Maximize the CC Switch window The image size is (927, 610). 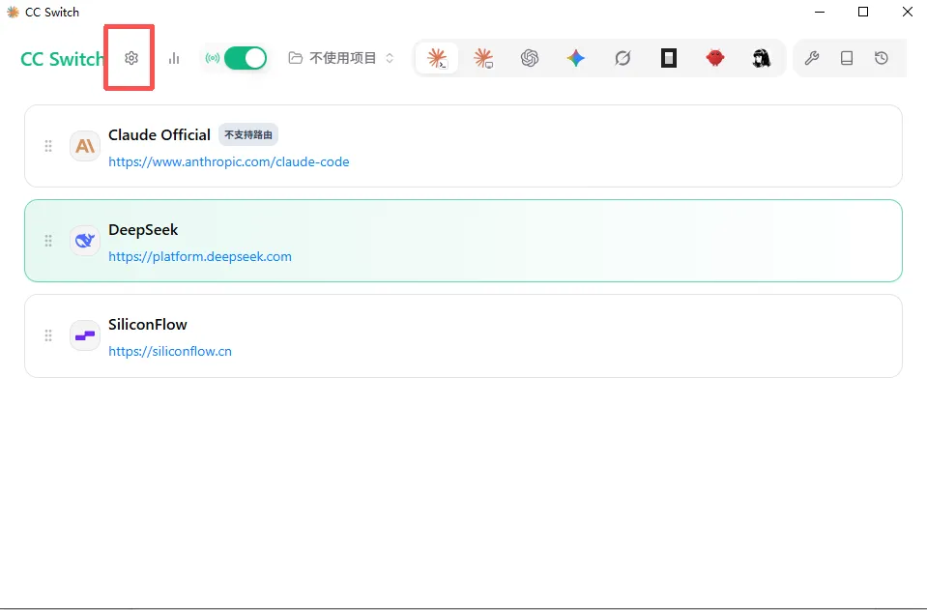(863, 12)
